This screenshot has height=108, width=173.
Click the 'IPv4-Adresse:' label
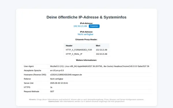(x=86, y=23)
